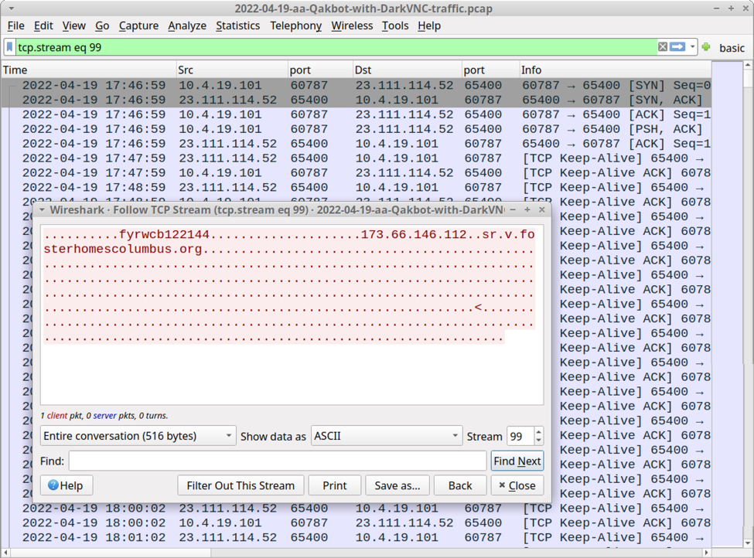Sort by the Src column header

point(232,70)
